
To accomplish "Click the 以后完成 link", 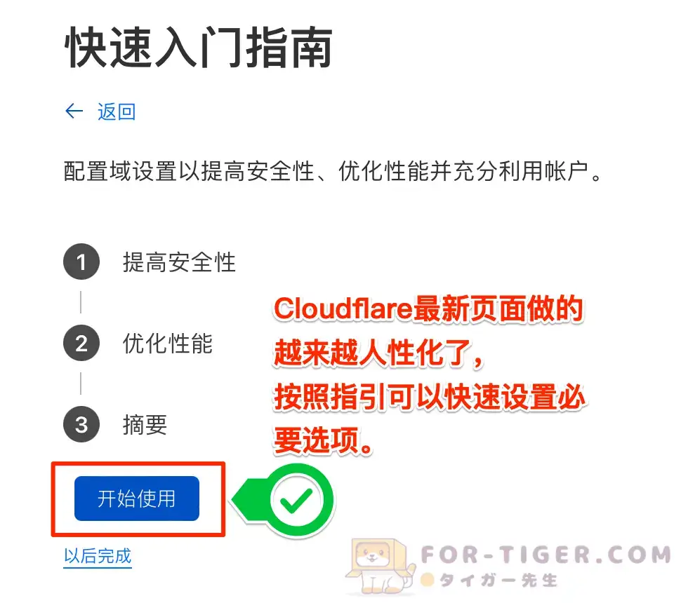I will coord(98,556).
